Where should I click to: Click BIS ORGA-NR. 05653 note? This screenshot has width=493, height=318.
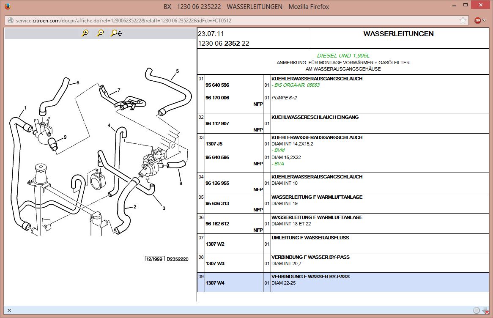pos(296,85)
